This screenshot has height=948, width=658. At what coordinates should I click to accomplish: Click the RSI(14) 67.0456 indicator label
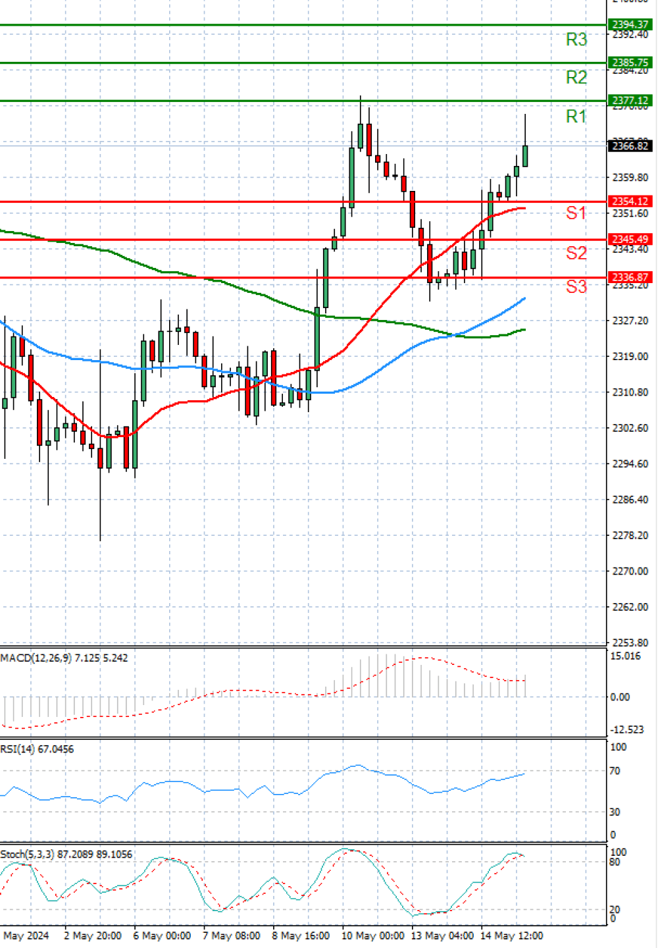(37, 749)
